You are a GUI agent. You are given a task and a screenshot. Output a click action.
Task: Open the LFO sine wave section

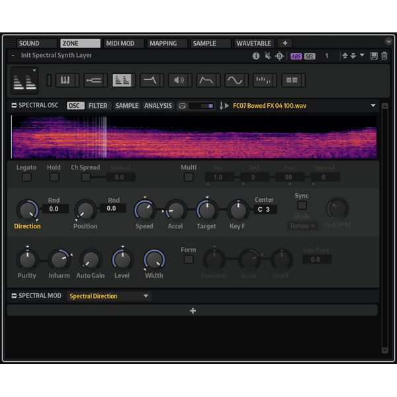pyautogui.click(x=236, y=81)
